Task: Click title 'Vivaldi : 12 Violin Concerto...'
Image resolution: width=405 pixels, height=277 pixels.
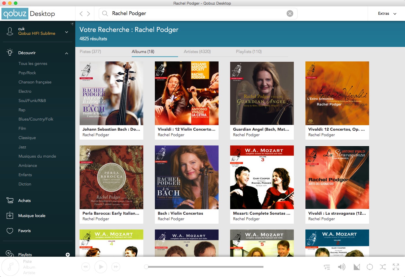Action: [186, 129]
